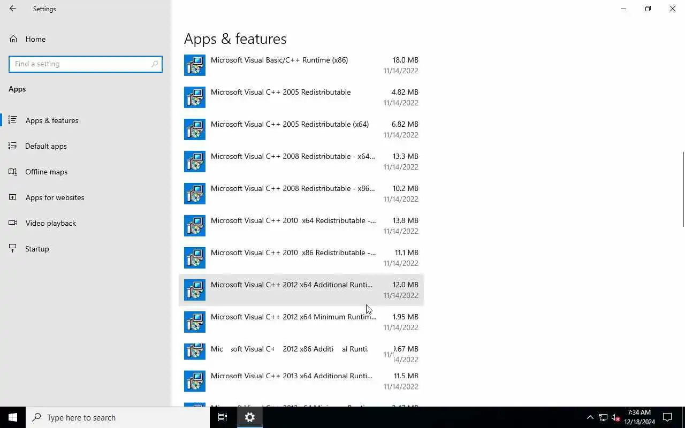
Task: Minimize the Settings window
Action: pos(623,9)
